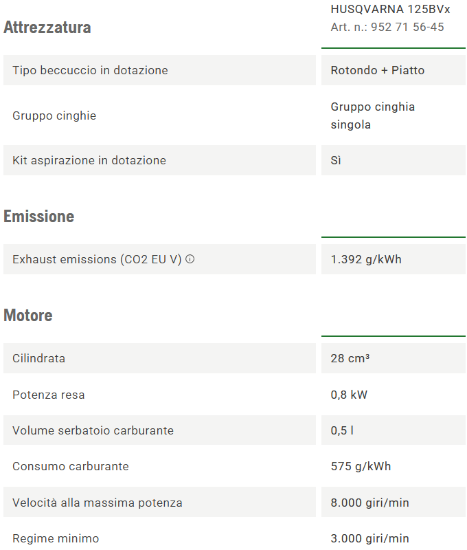Screen dimensions: 467x550
Task: Click the Velocità alla massima potenza label
Action: pyautogui.click(x=98, y=503)
